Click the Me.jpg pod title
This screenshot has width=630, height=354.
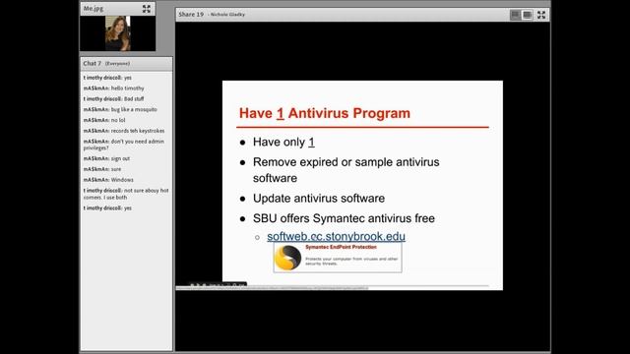(x=94, y=9)
